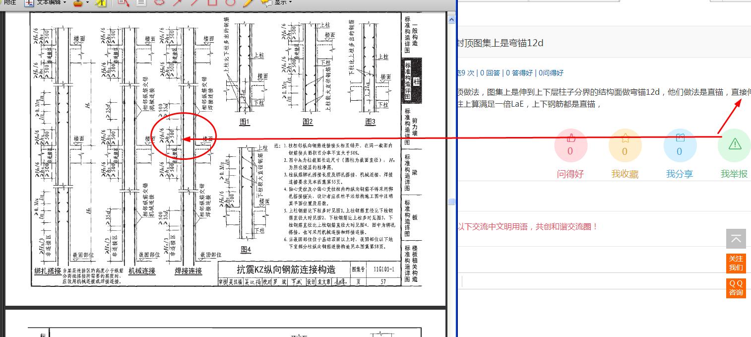Expand the stamp tool dropdown arrow
751x337 pixels.
87,2
